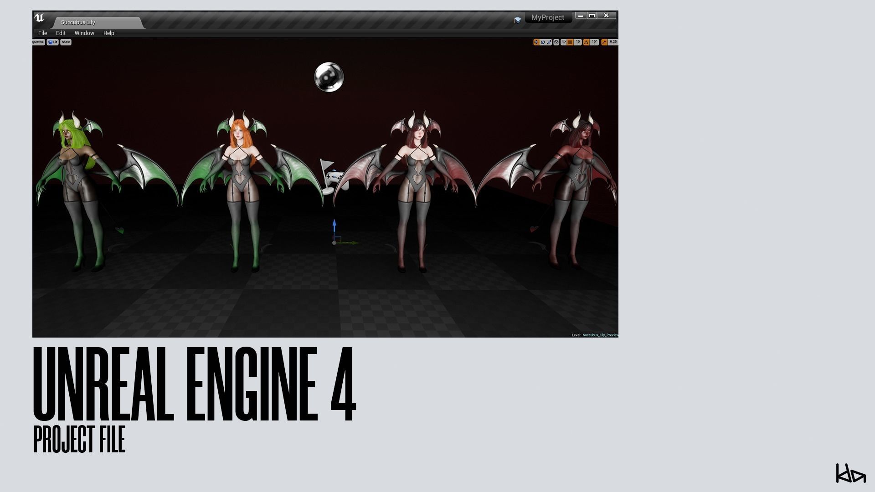Viewport: 875px width, 492px height.
Task: Open the rotation snap 10° dropdown
Action: coord(594,42)
